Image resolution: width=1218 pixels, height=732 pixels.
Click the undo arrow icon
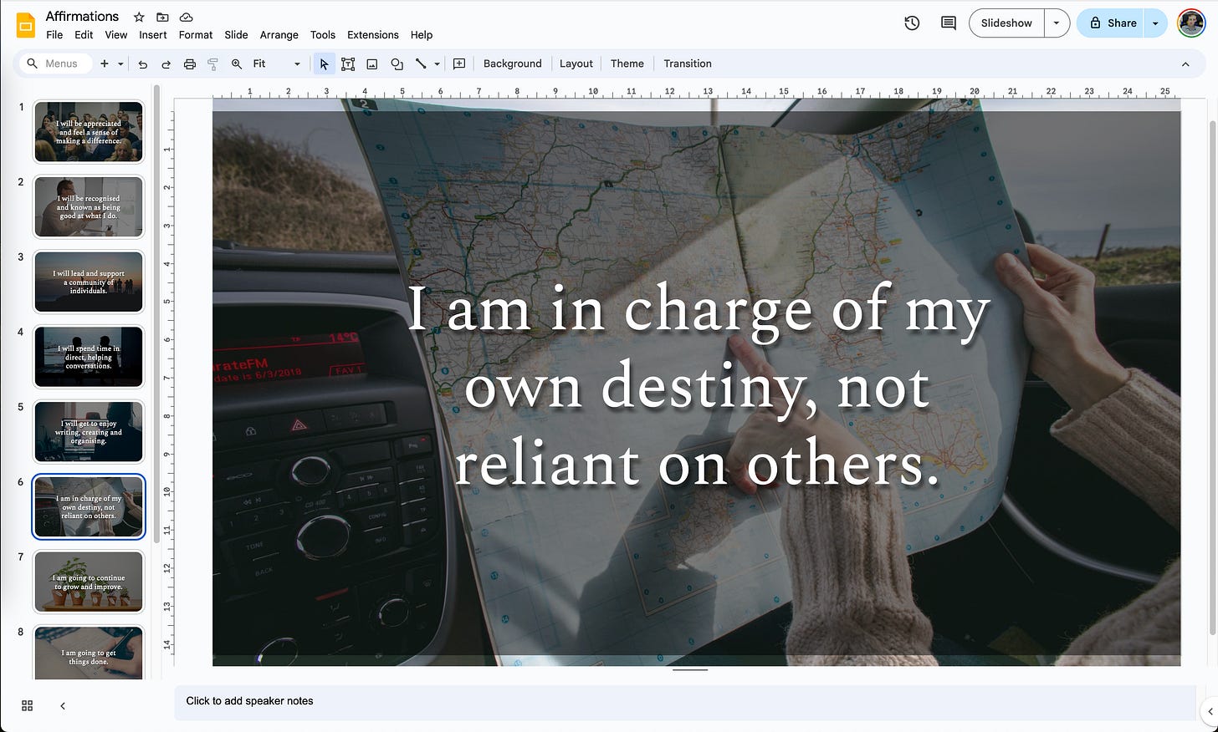click(x=143, y=64)
